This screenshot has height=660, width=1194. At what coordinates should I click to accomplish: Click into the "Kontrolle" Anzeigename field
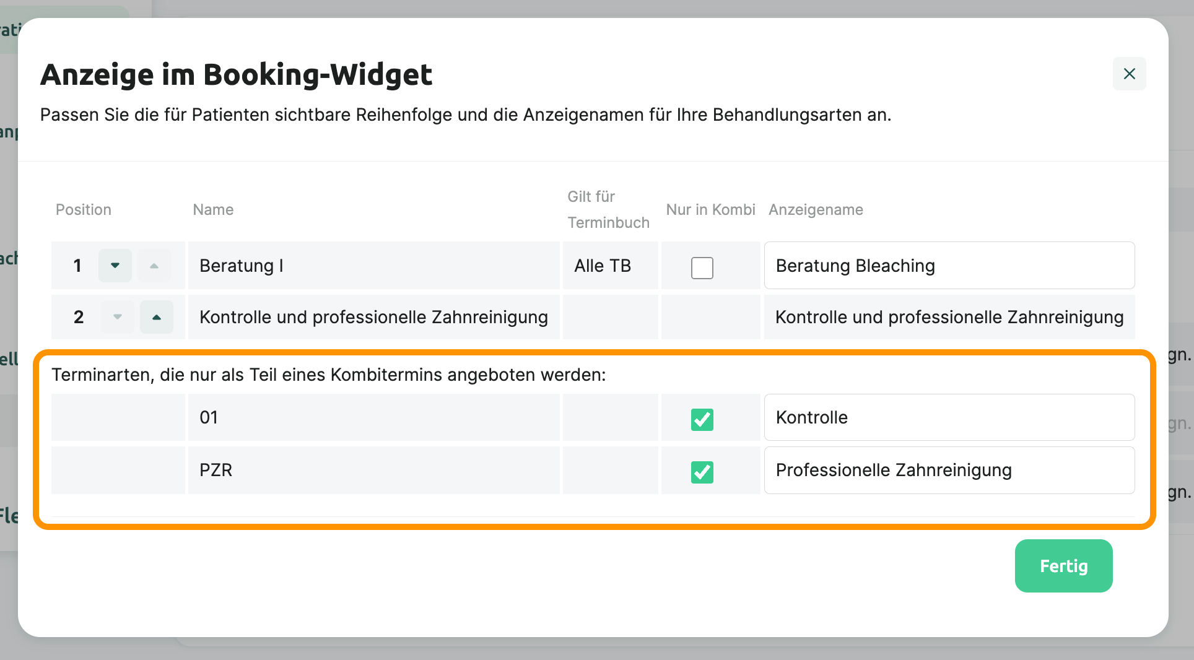(949, 417)
